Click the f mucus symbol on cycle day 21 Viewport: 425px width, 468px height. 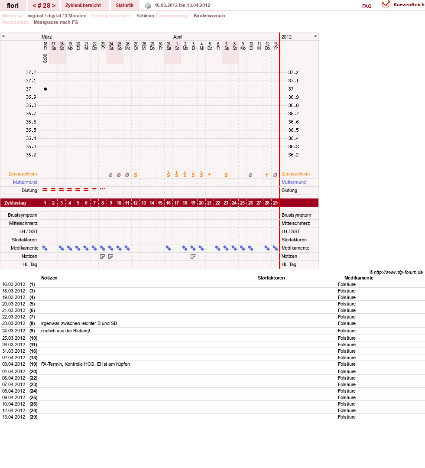coord(210,175)
